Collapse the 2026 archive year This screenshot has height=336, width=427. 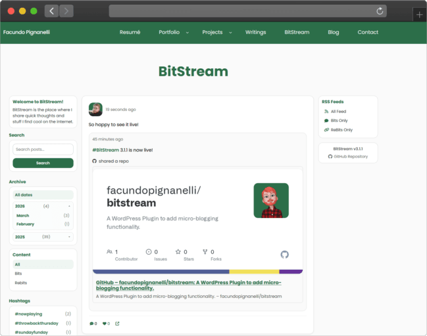pyautogui.click(x=69, y=206)
